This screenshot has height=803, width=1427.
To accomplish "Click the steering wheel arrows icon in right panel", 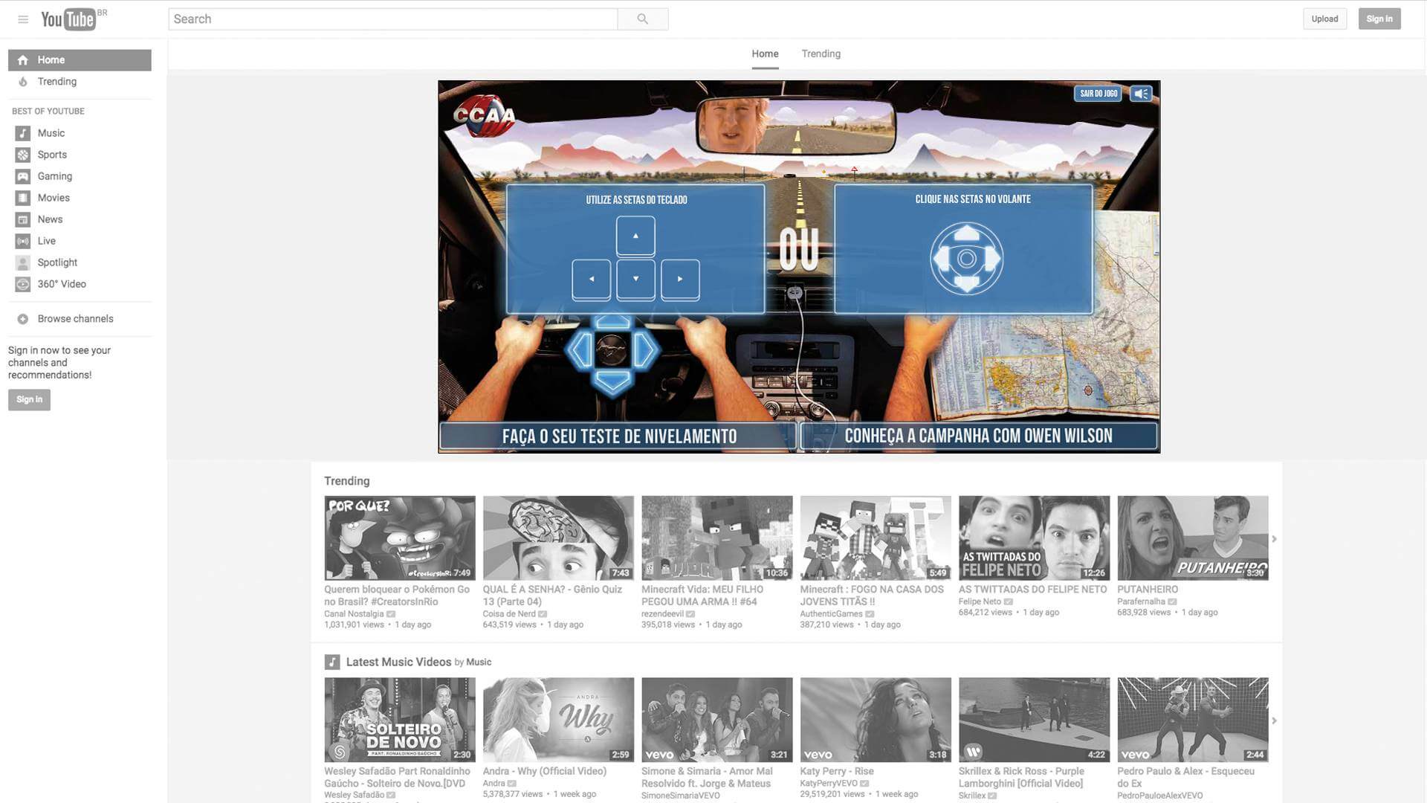I will tap(967, 259).
